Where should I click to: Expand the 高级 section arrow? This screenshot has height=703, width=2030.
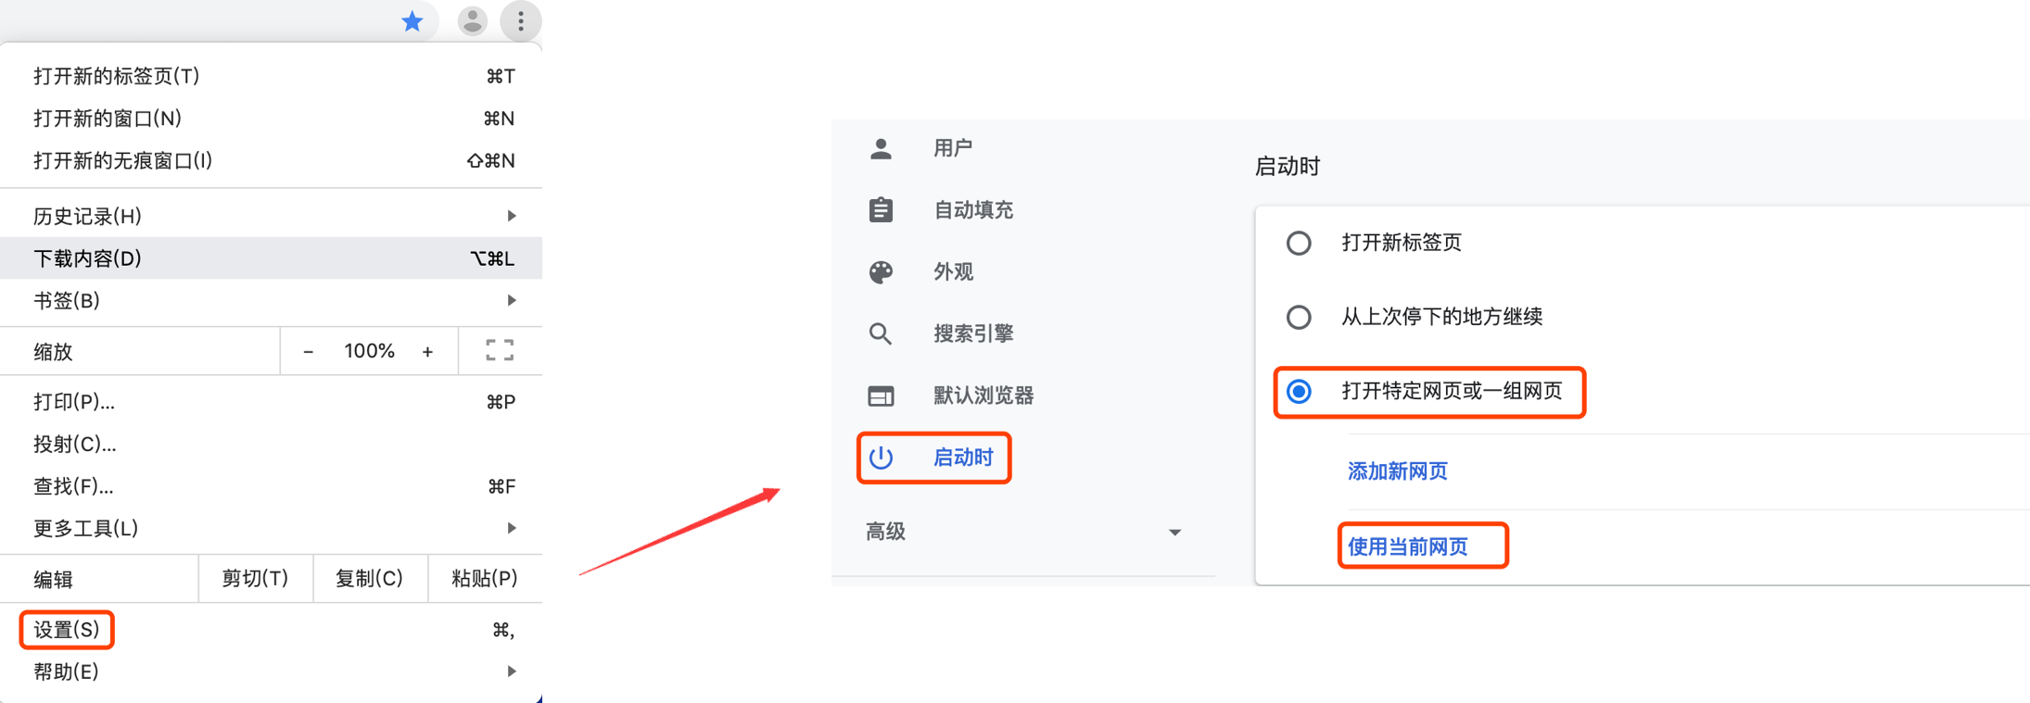pos(1174,533)
